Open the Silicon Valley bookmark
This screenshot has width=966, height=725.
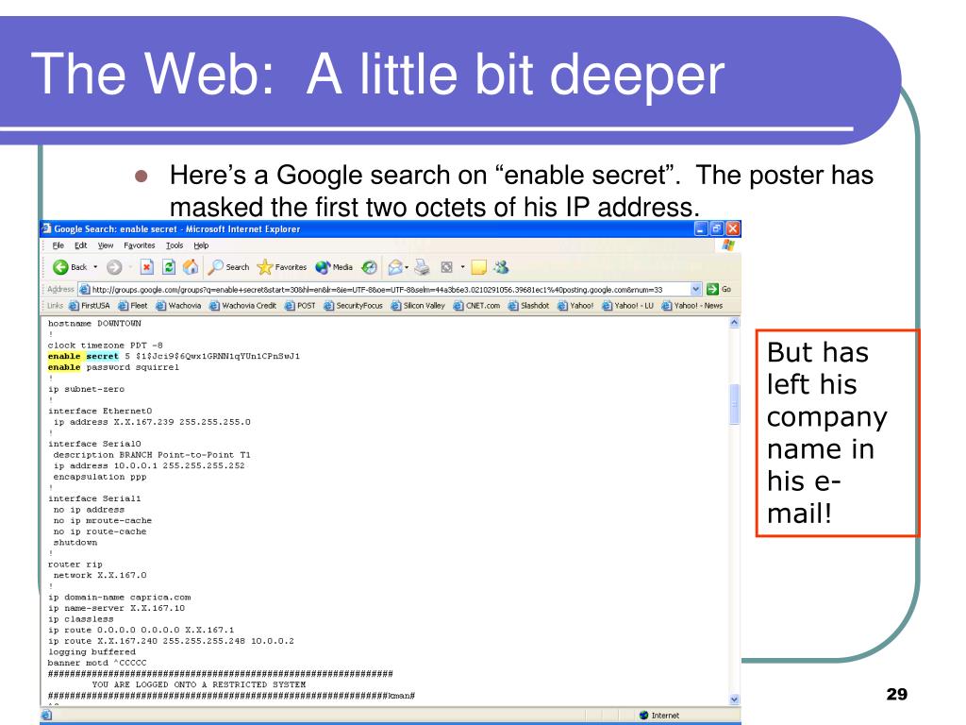tap(418, 306)
